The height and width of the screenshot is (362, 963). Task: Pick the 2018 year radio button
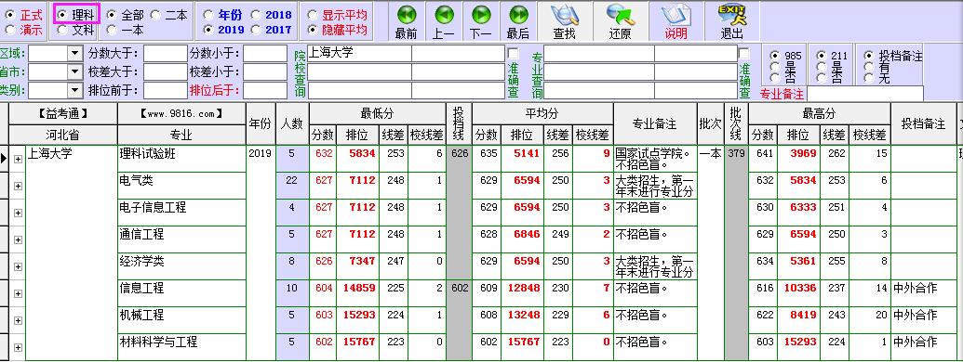(256, 15)
